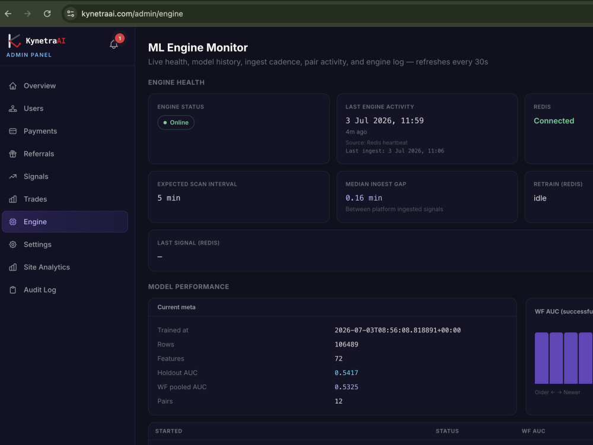Image resolution: width=593 pixels, height=445 pixels.
Task: View the Audit Log
Action: 65,290
